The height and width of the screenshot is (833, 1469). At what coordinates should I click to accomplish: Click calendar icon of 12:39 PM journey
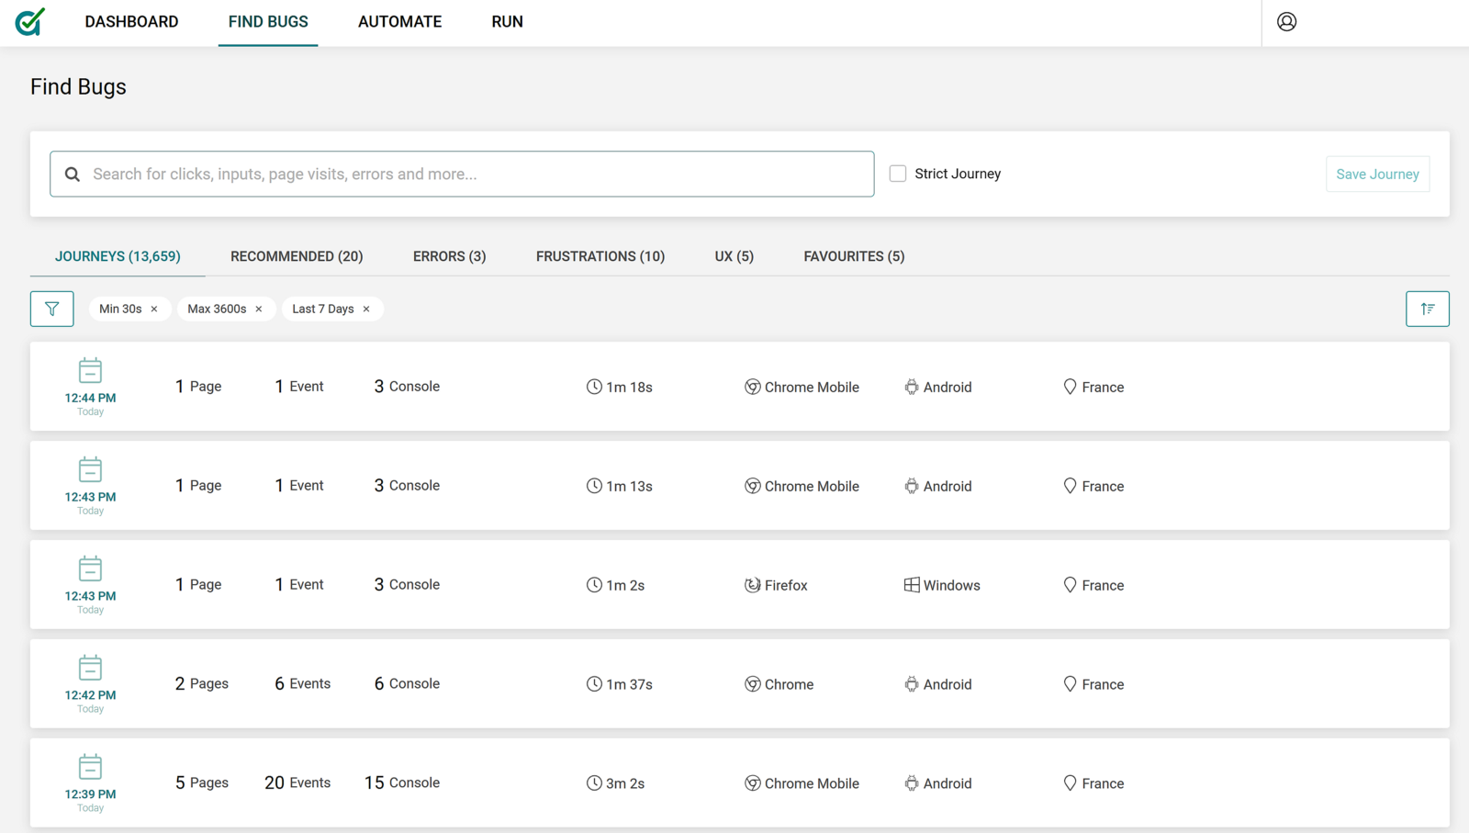pos(90,767)
